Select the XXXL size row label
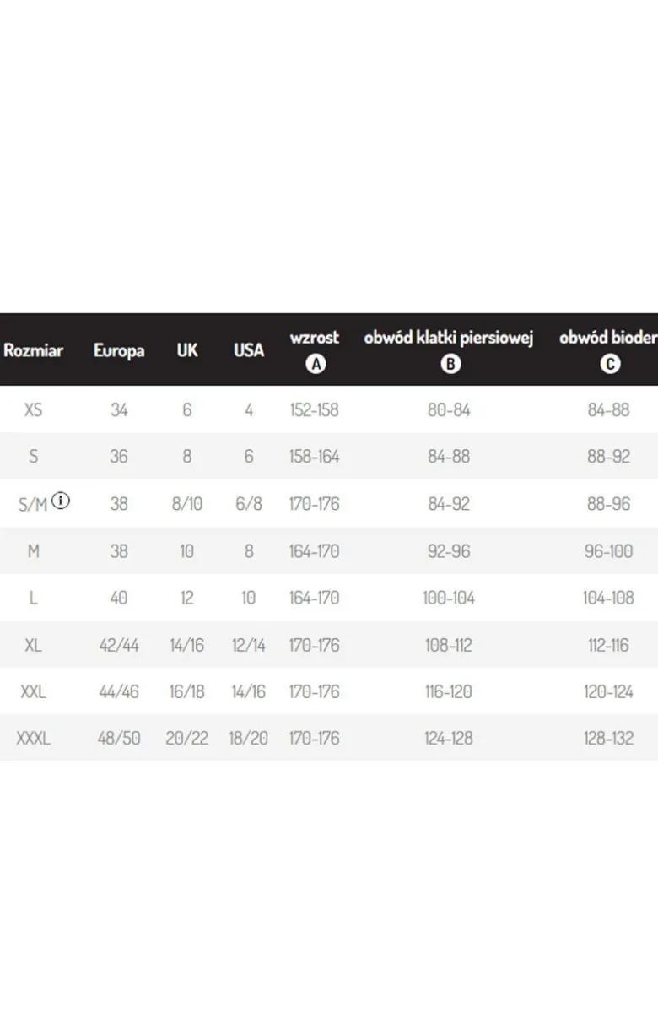The height and width of the screenshot is (1024, 658). click(34, 738)
